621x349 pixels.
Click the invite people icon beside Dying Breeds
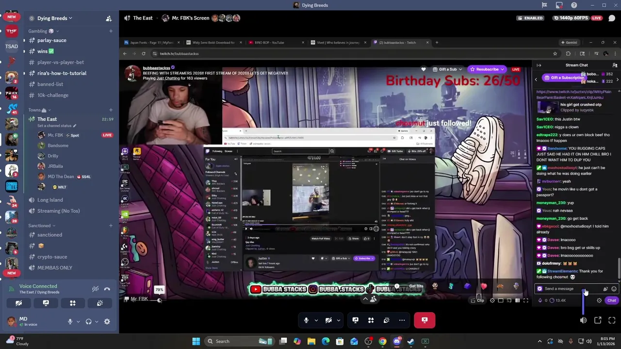[x=109, y=18]
